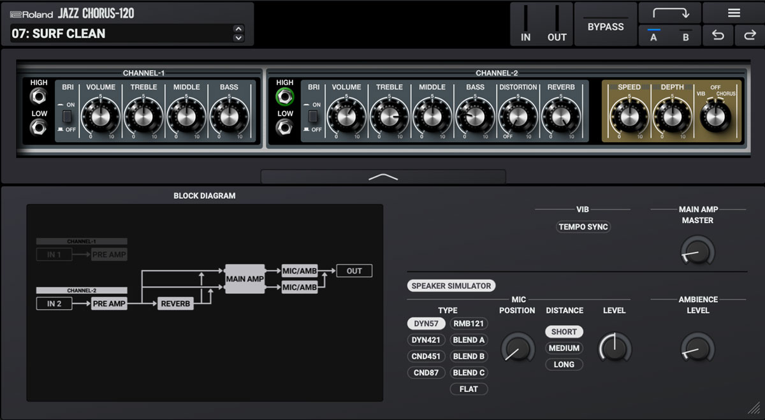Click the Channel-1 MIDDLE knob
Screen dimensions: 765x420
pyautogui.click(x=186, y=117)
